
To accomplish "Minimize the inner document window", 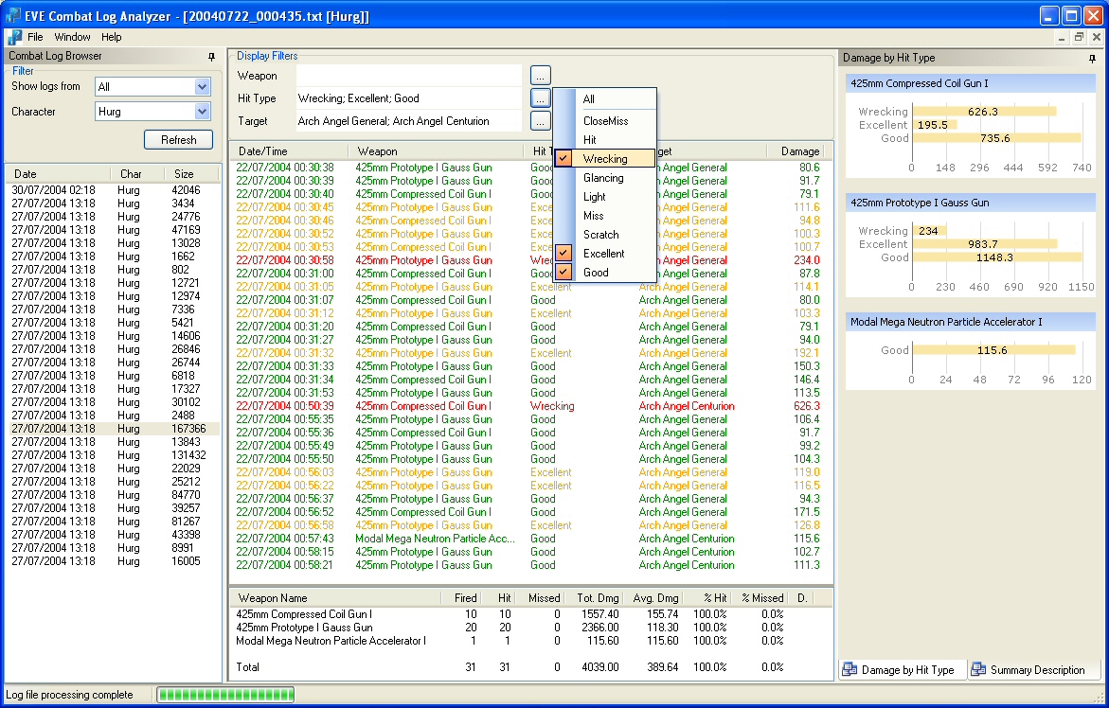I will pos(1062,37).
